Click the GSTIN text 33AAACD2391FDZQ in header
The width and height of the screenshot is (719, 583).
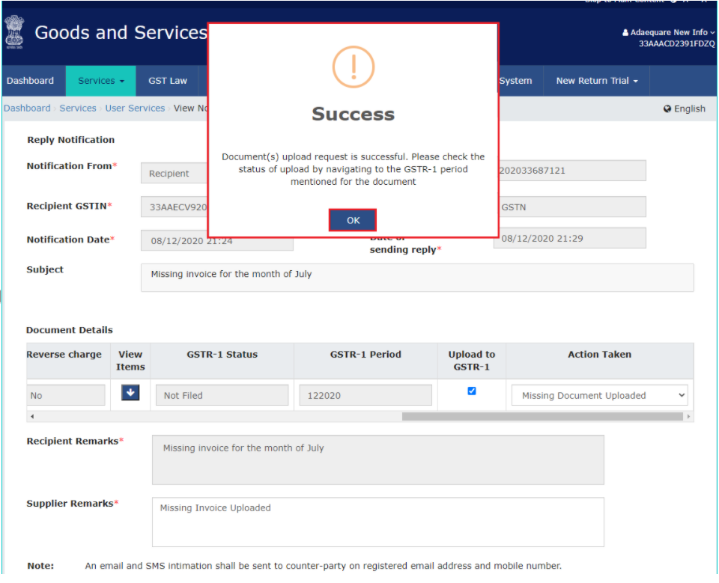tap(677, 44)
